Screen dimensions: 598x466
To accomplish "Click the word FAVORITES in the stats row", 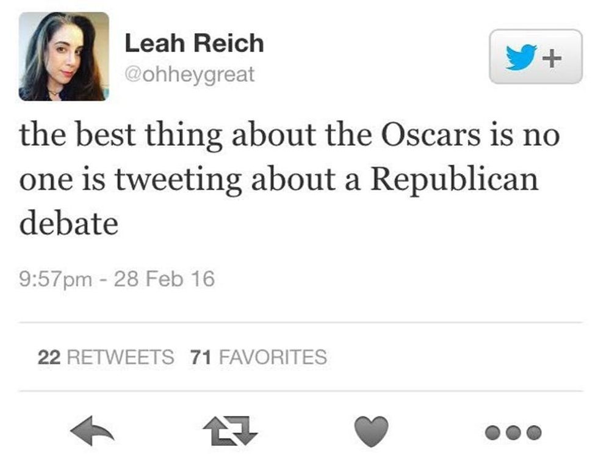I will tap(272, 357).
